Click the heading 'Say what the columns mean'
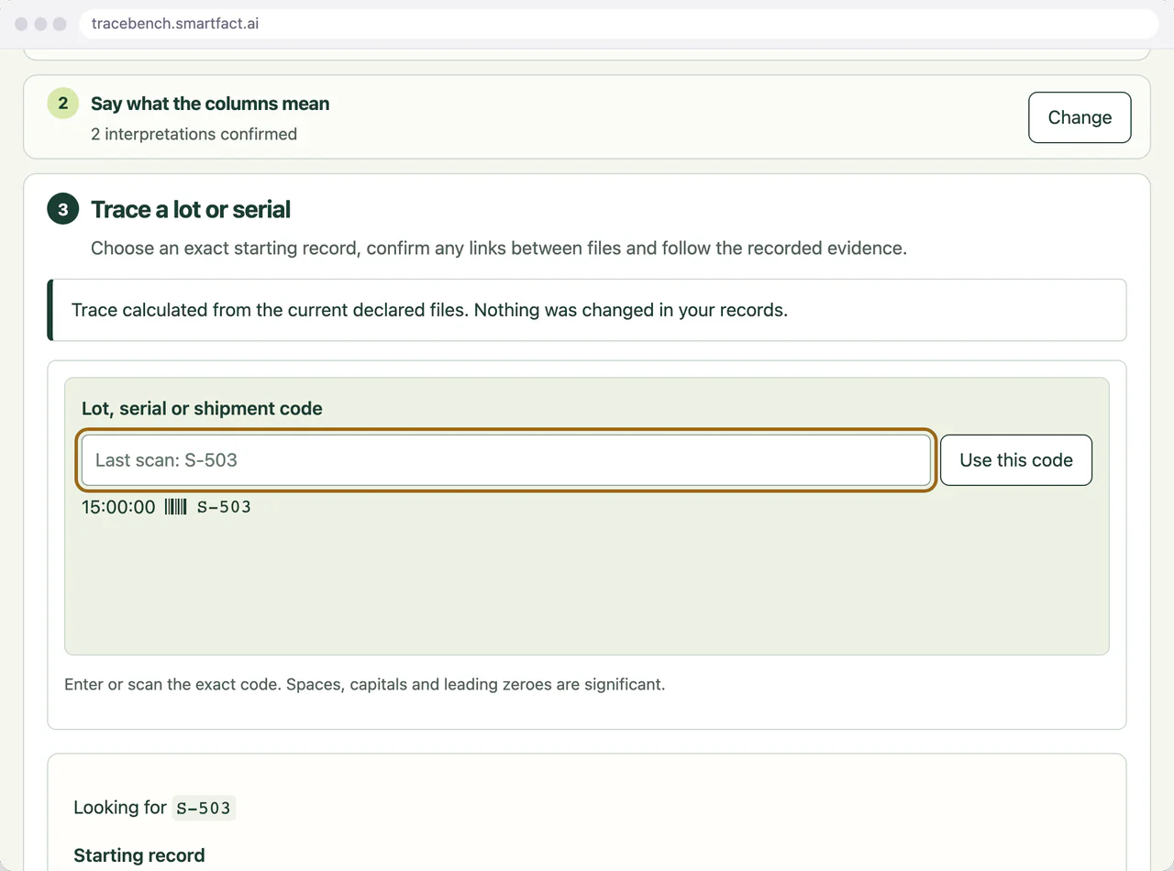The height and width of the screenshot is (871, 1174). [x=210, y=104]
